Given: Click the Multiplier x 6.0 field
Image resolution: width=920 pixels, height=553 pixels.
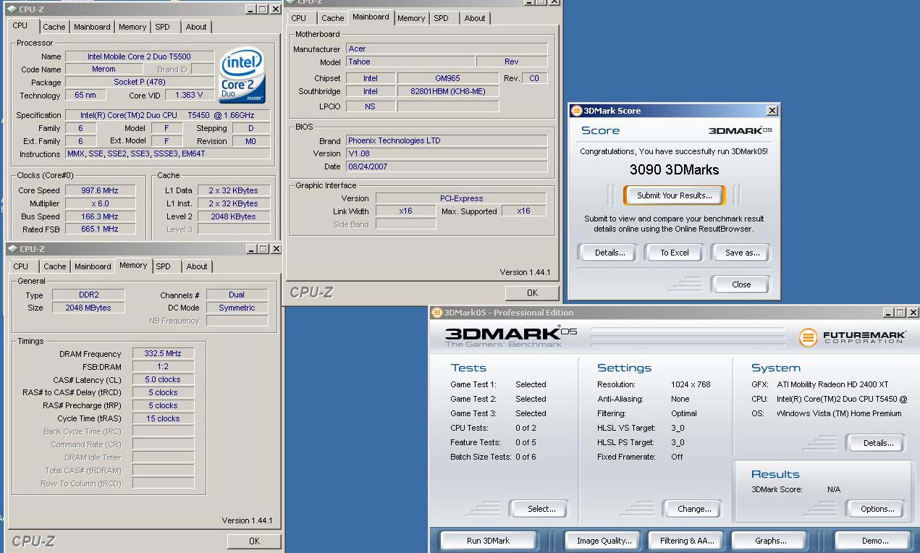Looking at the screenshot, I should coord(99,203).
